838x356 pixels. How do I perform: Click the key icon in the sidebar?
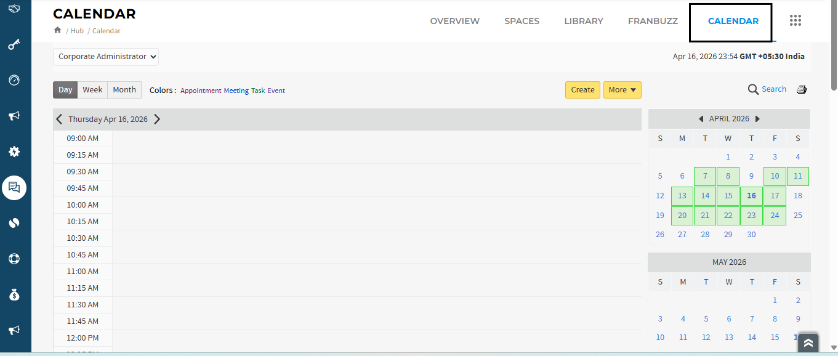pyautogui.click(x=15, y=45)
